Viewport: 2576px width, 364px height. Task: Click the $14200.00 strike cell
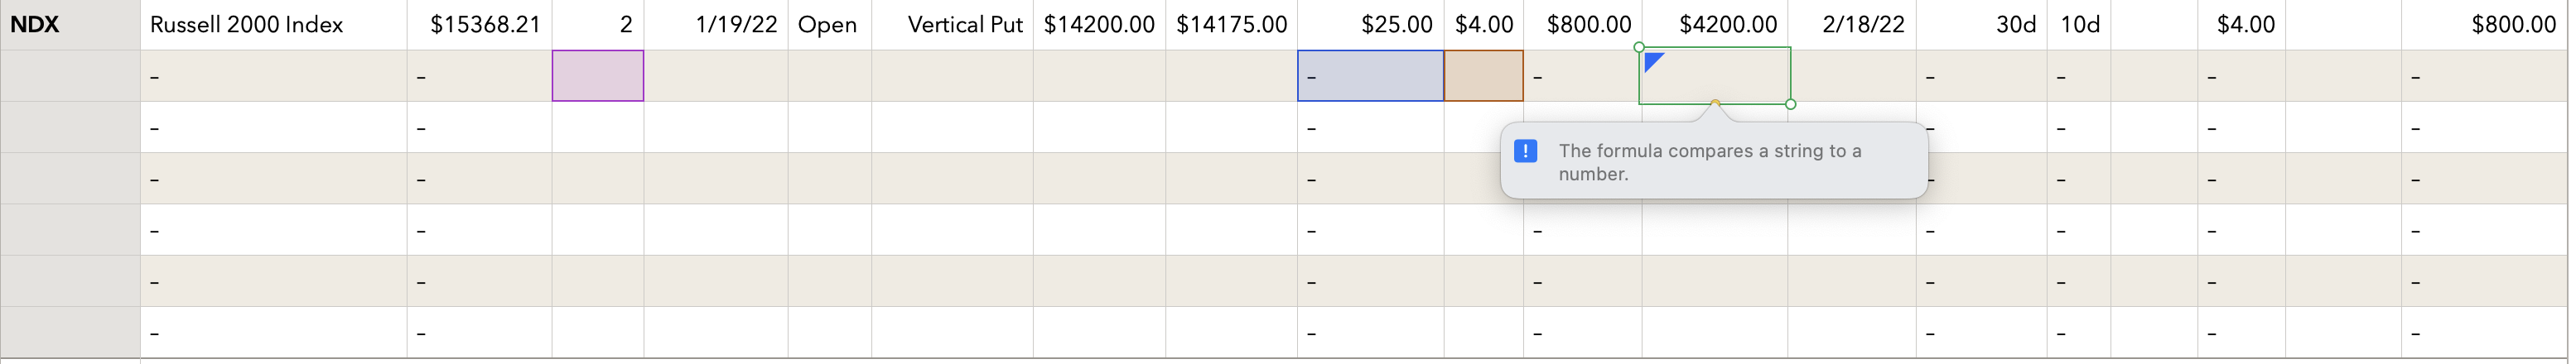coord(1099,25)
